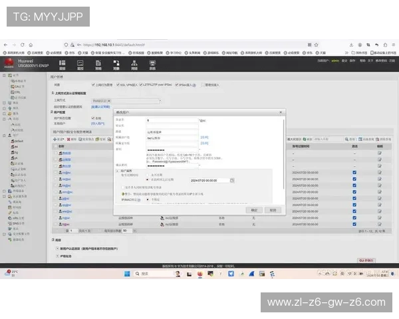Toggle the activation checkbox in the bottom row
Viewport: 399px width, 319px height.
click(x=354, y=225)
